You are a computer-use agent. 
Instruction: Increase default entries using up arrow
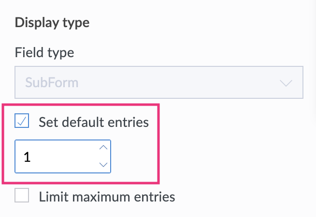pos(102,148)
